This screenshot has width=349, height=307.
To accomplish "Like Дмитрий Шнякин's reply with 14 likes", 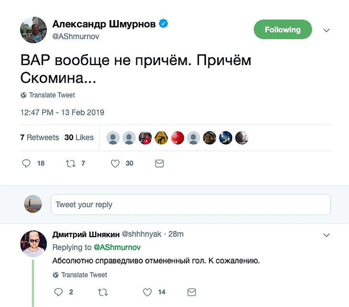I will point(148,292).
